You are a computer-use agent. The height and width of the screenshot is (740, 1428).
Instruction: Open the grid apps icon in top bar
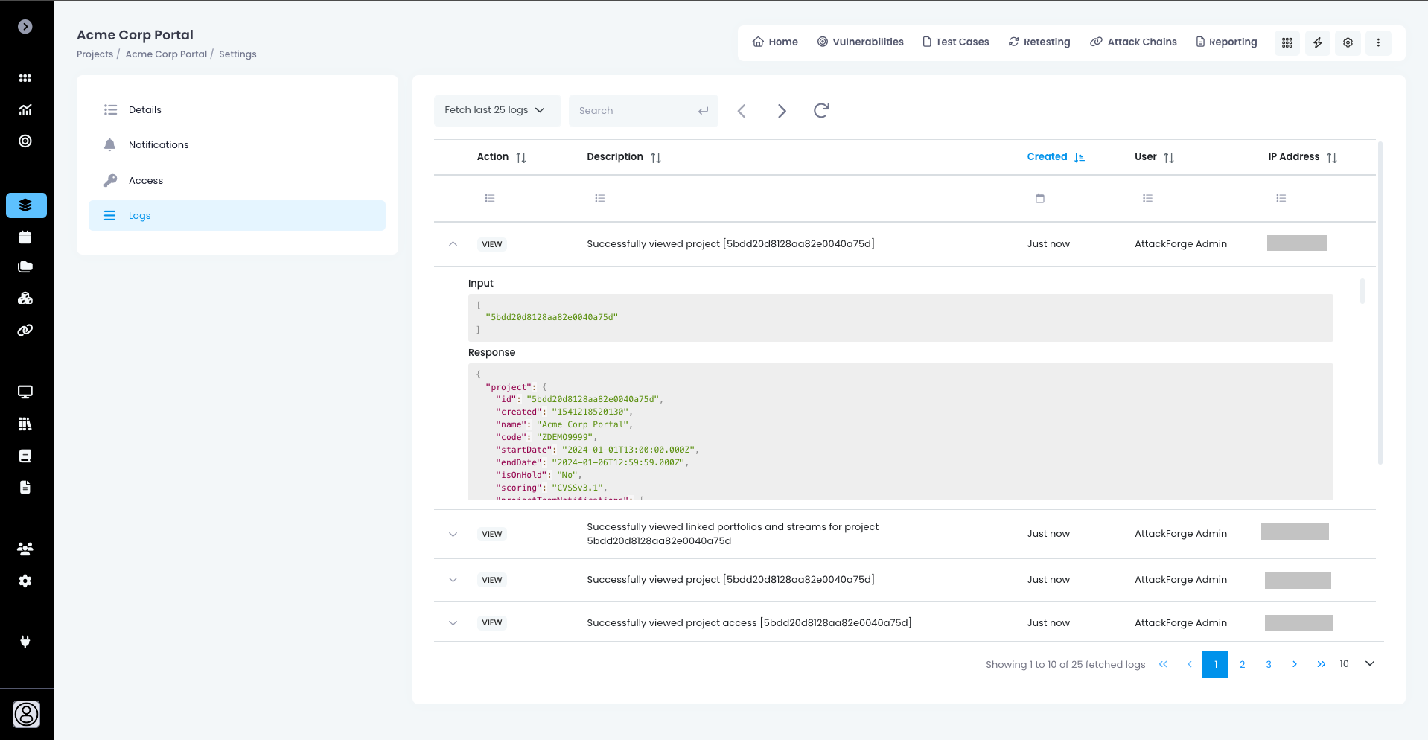pos(1287,42)
